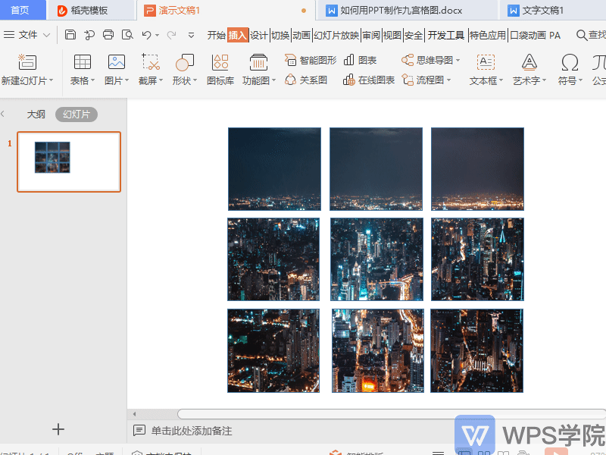The width and height of the screenshot is (606, 455).
Task: Switch to the 幻灯片放映 ribbon tab
Action: click(336, 35)
